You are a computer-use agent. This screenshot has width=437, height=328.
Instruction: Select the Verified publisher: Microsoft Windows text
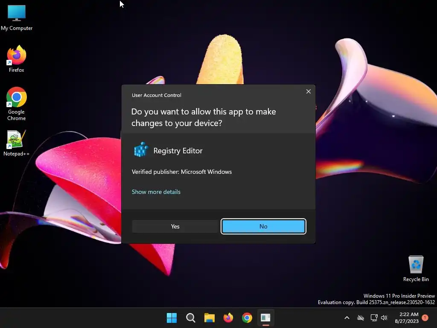[x=182, y=172]
